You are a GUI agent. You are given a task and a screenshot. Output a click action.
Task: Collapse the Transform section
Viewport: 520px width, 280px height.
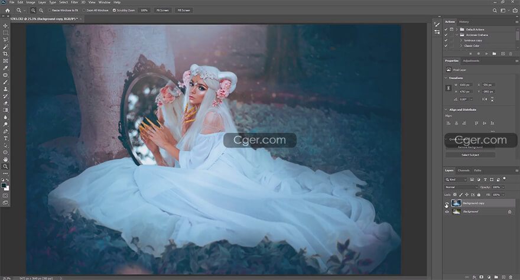coord(446,78)
